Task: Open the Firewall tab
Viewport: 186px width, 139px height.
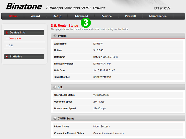Action: click(x=130, y=16)
